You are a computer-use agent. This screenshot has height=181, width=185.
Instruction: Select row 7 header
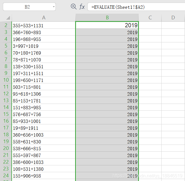tap(6, 59)
